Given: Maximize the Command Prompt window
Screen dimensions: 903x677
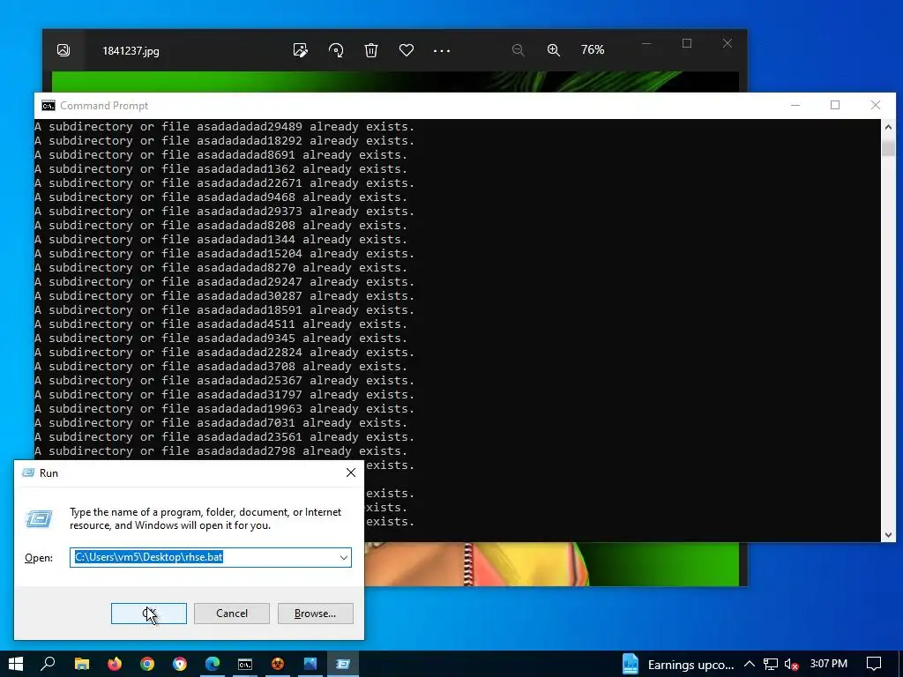Looking at the screenshot, I should pyautogui.click(x=835, y=106).
